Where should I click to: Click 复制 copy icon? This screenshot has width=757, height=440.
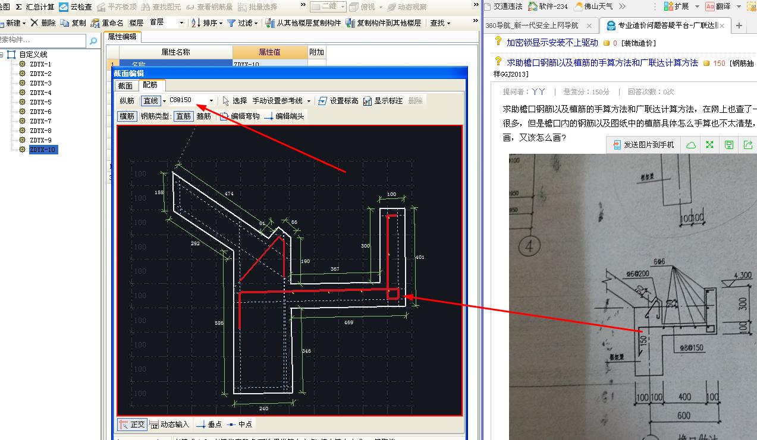tap(65, 23)
